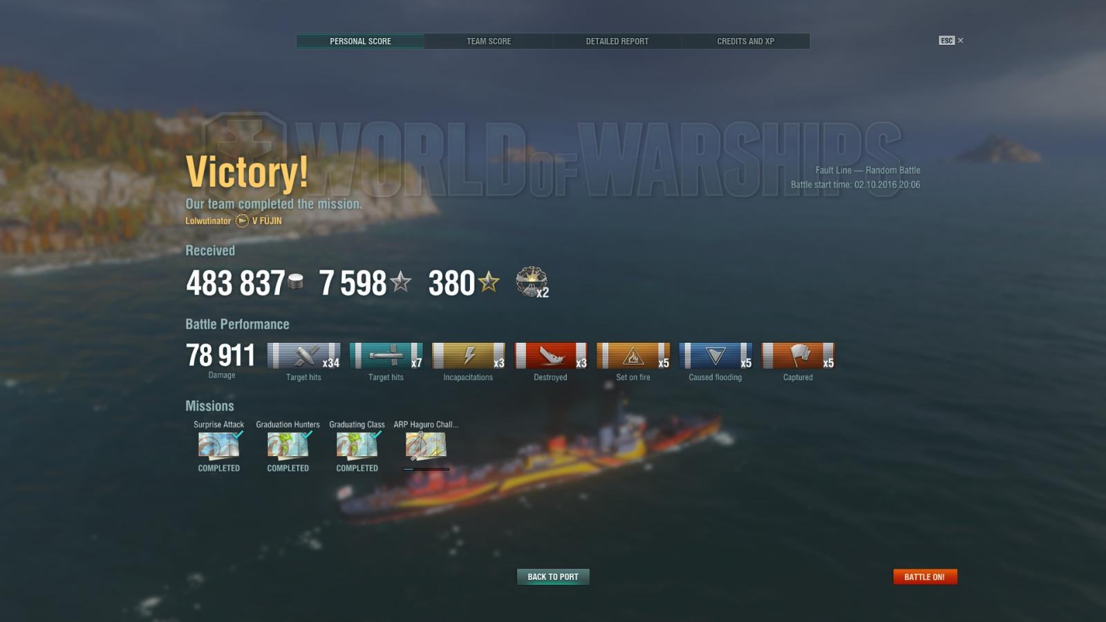The image size is (1106, 622).
Task: Select the Personal Score tab
Action: [x=360, y=41]
